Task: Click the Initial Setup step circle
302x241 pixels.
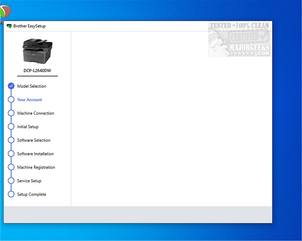Action: click(x=11, y=127)
